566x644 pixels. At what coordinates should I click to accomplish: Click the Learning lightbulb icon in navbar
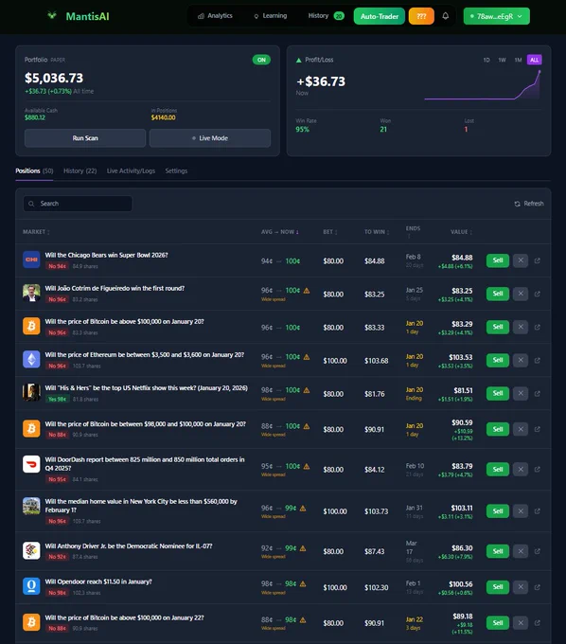[x=256, y=16]
